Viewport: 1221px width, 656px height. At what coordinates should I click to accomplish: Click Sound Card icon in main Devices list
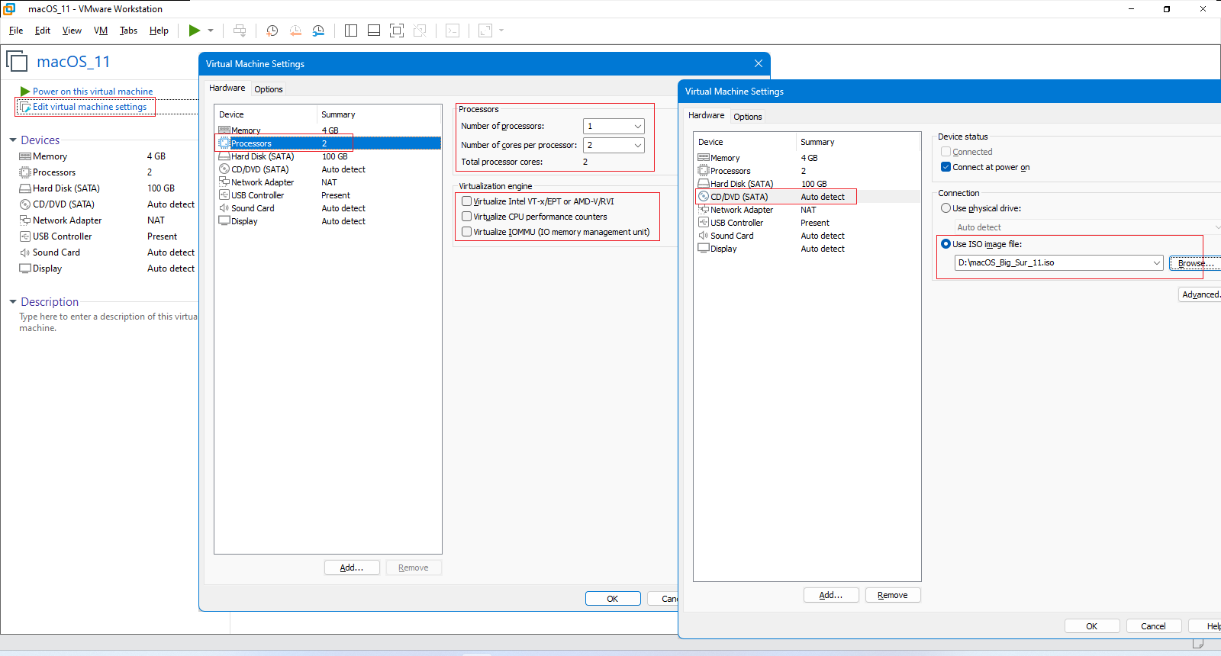[25, 252]
